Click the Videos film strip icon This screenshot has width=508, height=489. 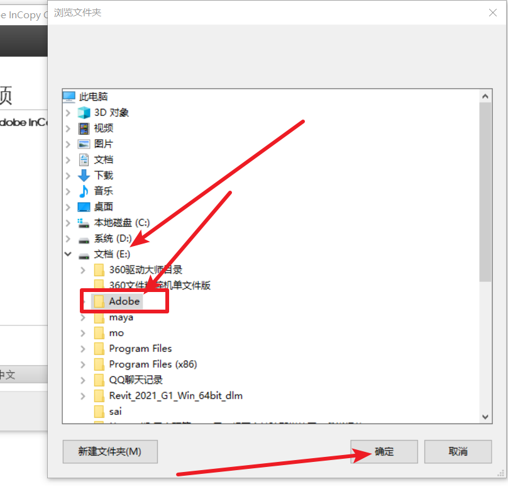tap(84, 128)
